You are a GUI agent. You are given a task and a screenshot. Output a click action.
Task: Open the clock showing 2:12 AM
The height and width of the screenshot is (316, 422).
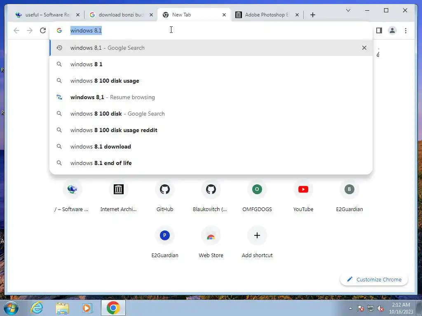[x=401, y=308]
